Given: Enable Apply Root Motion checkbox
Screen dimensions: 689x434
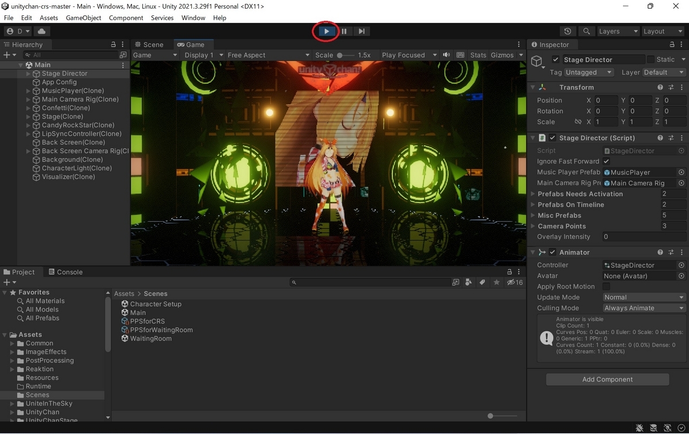Looking at the screenshot, I should [606, 286].
